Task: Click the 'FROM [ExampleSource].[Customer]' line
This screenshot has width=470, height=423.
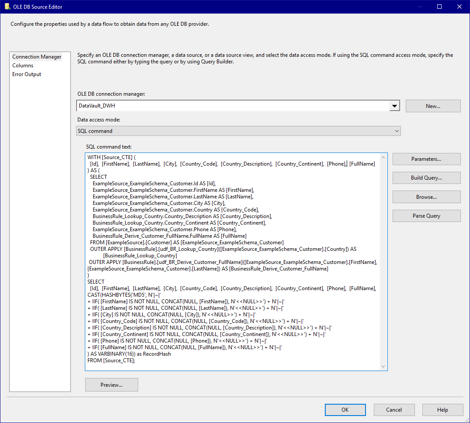Action: coord(187,243)
